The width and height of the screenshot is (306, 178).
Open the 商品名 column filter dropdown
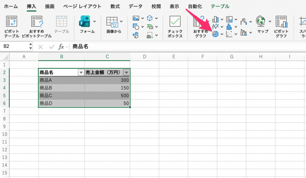tap(81, 72)
